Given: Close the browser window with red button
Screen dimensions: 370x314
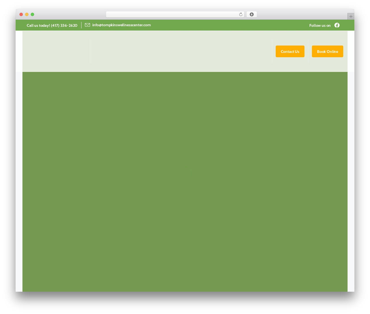Looking at the screenshot, I should coord(21,14).
